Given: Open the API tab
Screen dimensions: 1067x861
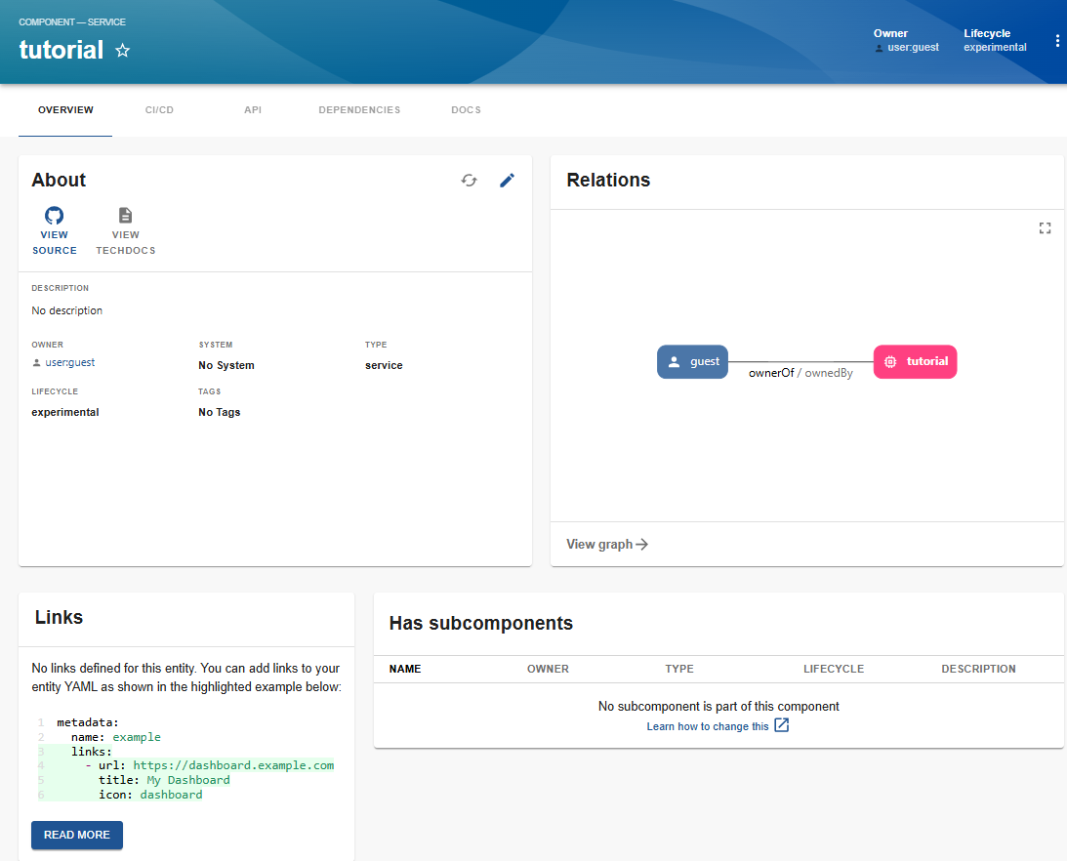Looking at the screenshot, I should (253, 109).
